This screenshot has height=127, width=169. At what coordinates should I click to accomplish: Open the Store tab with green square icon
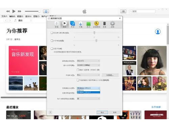click(89, 24)
